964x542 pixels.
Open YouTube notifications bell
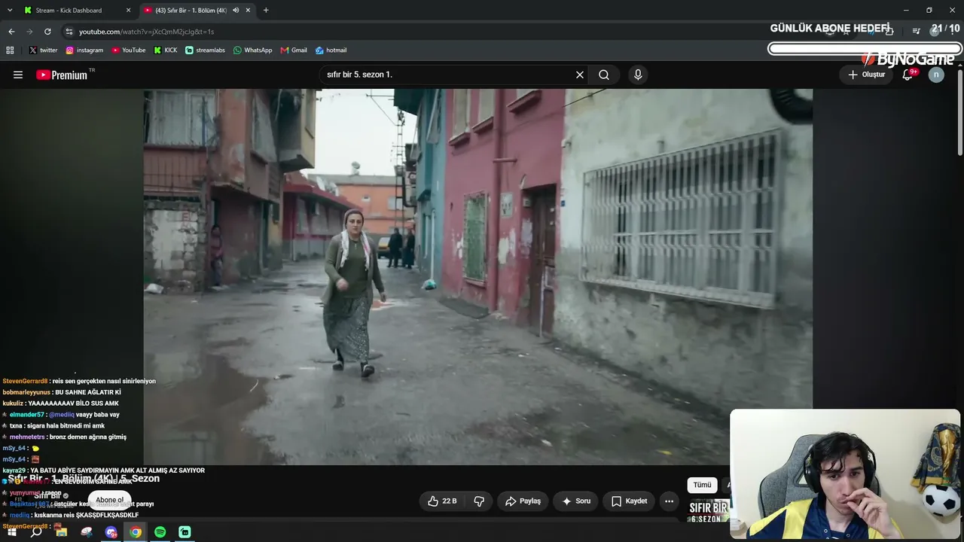click(x=908, y=75)
